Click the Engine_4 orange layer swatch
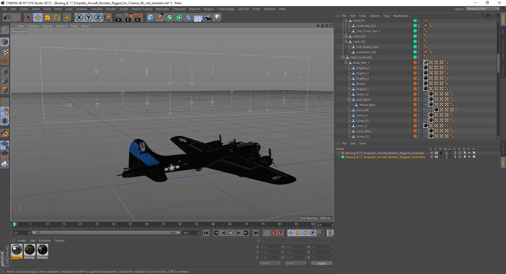 415,68
